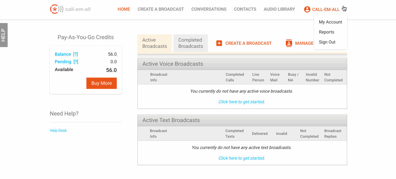Click the Active Text Broadcasts header
Screen dimensions: 396x179
pyautogui.click(x=242, y=120)
